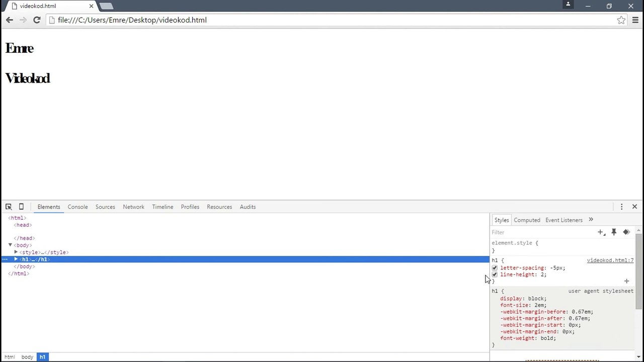Open the Event Listeners tab

(x=564, y=220)
